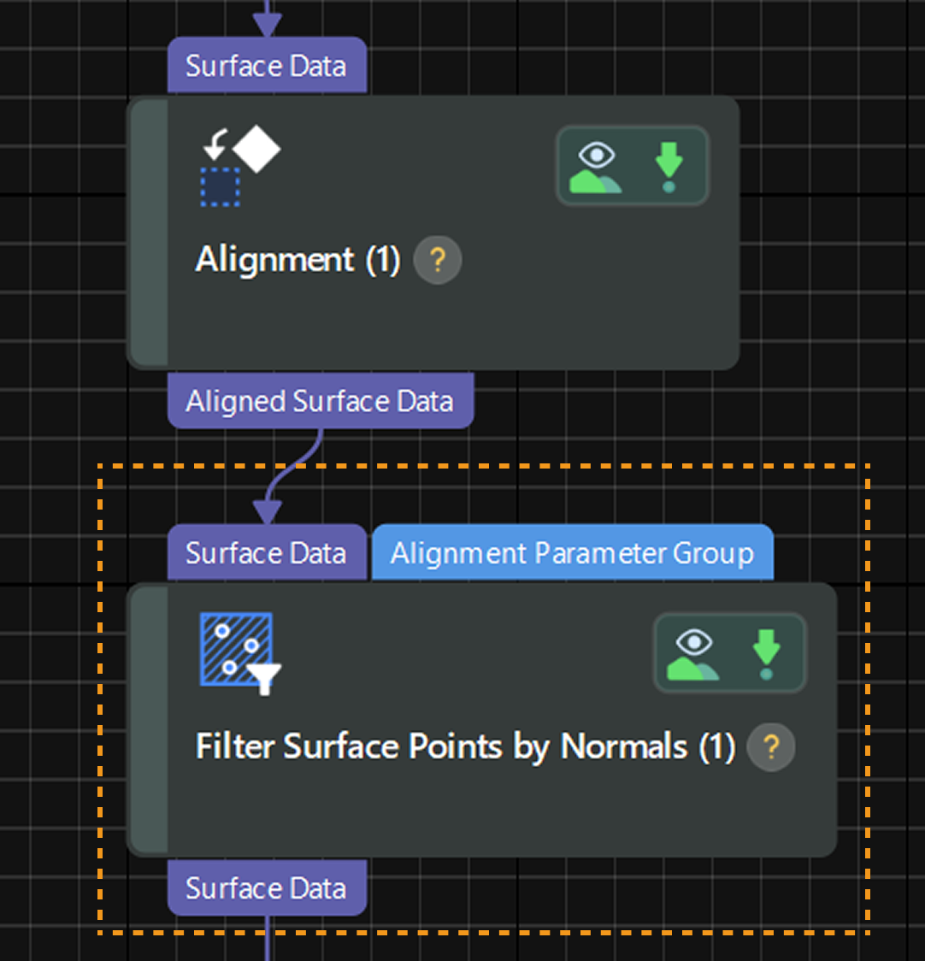Click left handle bar of Filter step
Viewport: 925px width, 961px height.
149,719
